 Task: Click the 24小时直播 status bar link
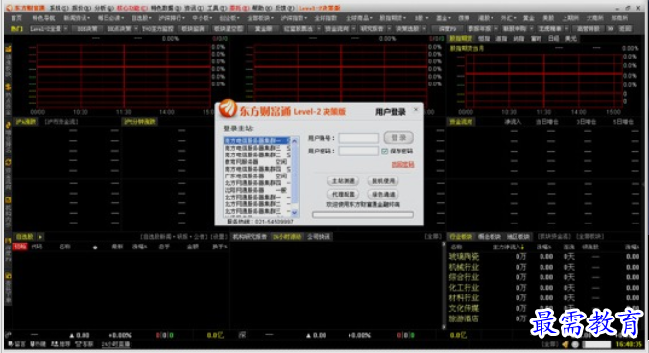(x=115, y=344)
